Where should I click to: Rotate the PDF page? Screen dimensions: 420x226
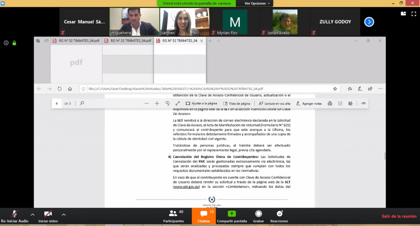[x=167, y=103]
